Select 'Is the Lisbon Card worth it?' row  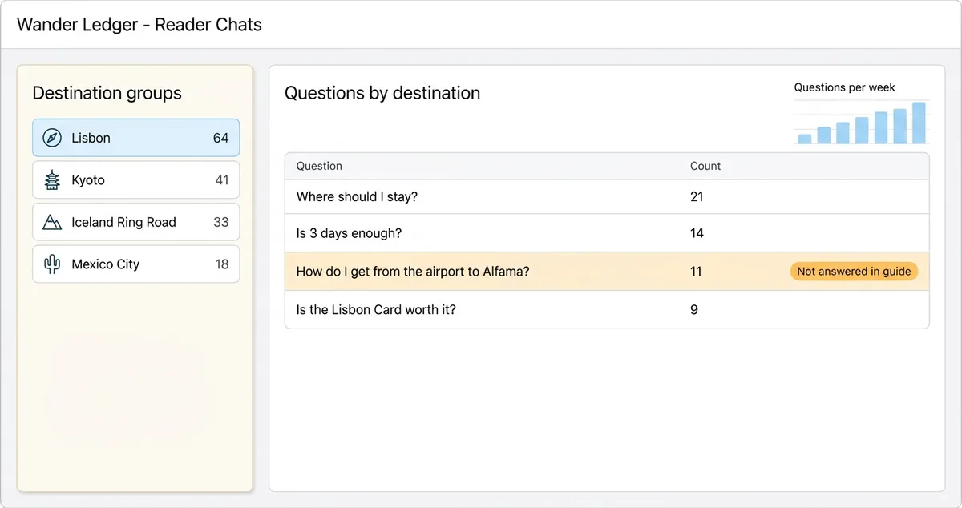(607, 309)
